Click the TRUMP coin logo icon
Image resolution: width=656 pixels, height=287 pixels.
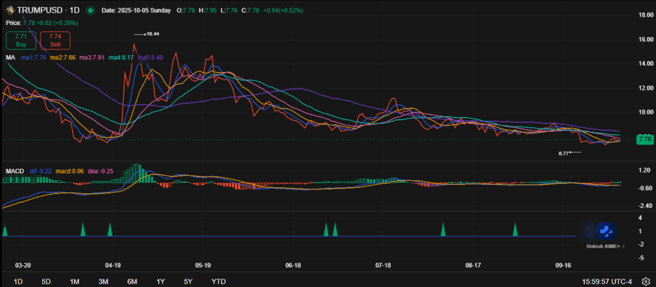10,10
